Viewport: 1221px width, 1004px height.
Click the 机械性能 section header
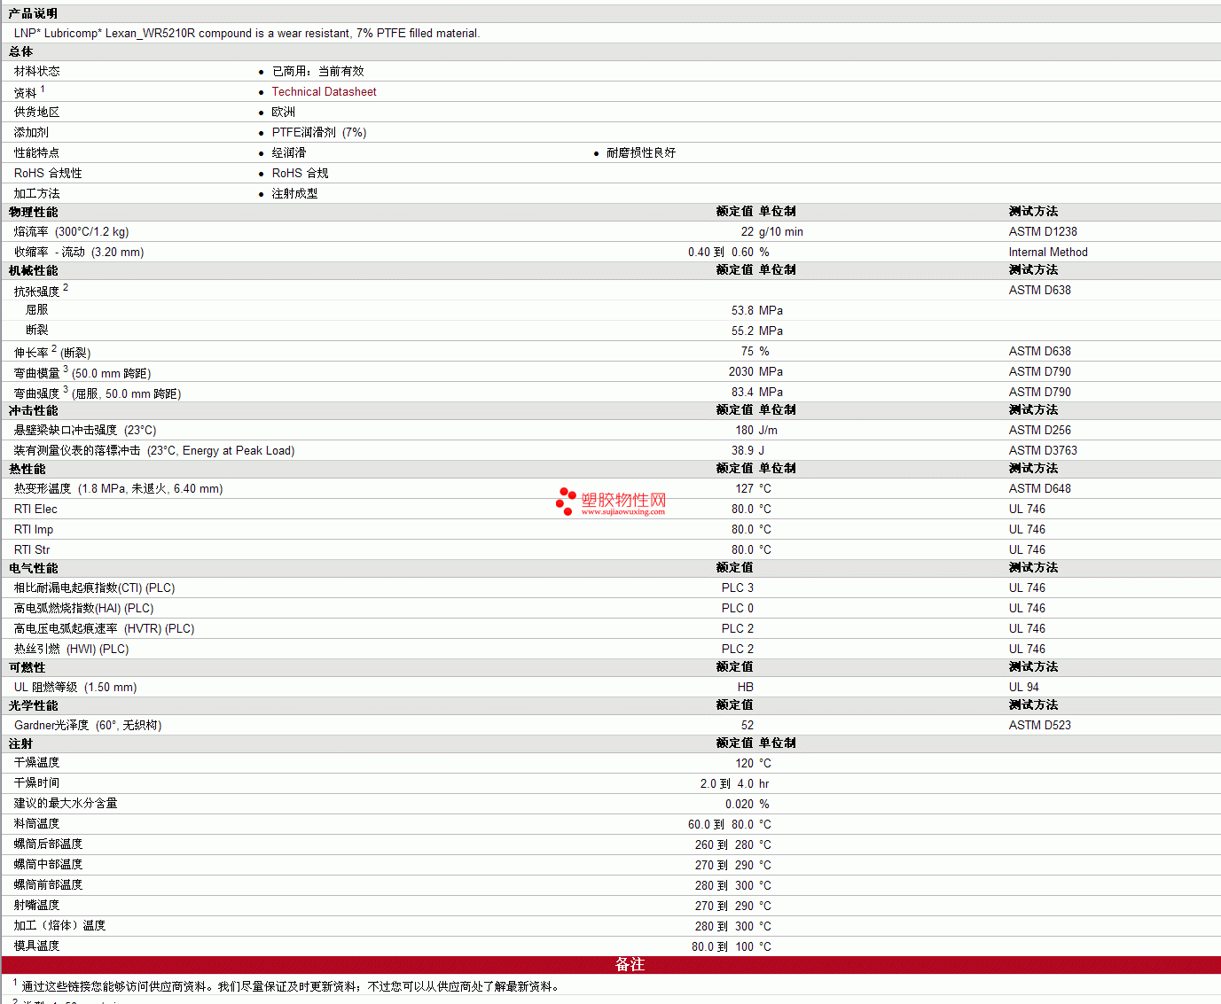[x=33, y=270]
